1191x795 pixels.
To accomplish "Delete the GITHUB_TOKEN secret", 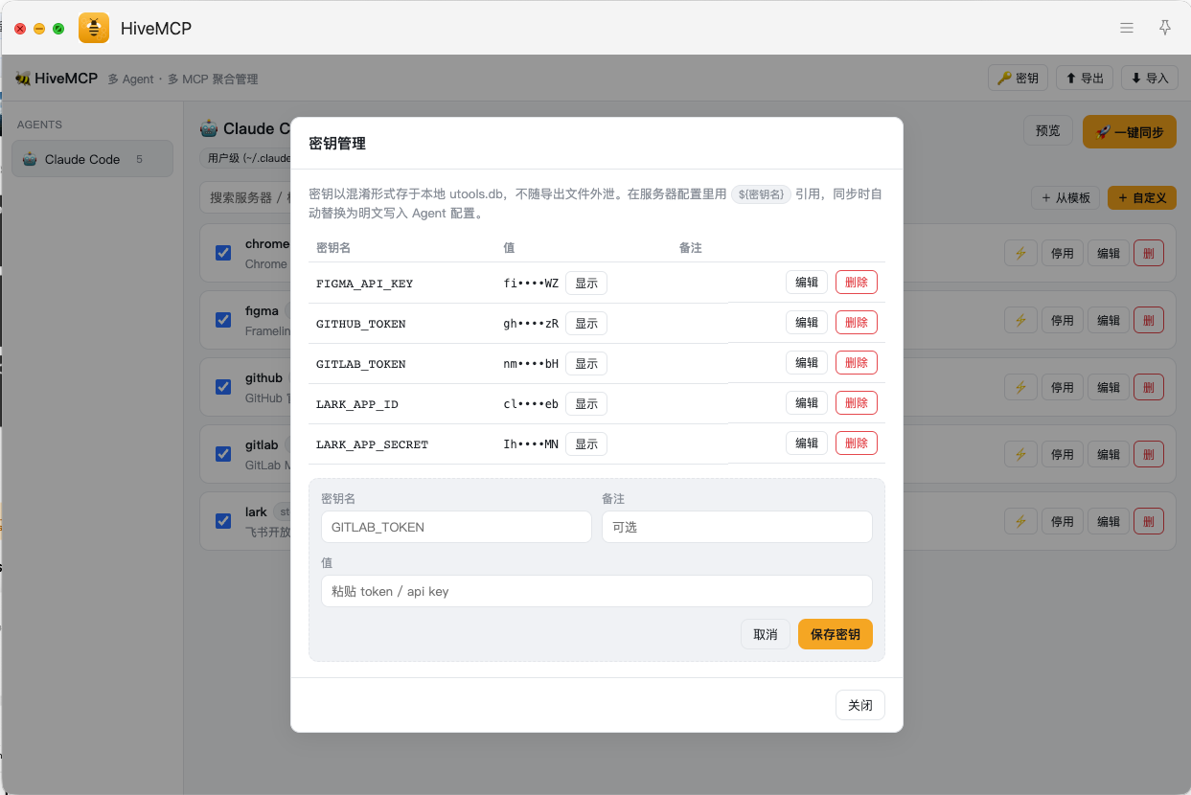I will pyautogui.click(x=857, y=323).
